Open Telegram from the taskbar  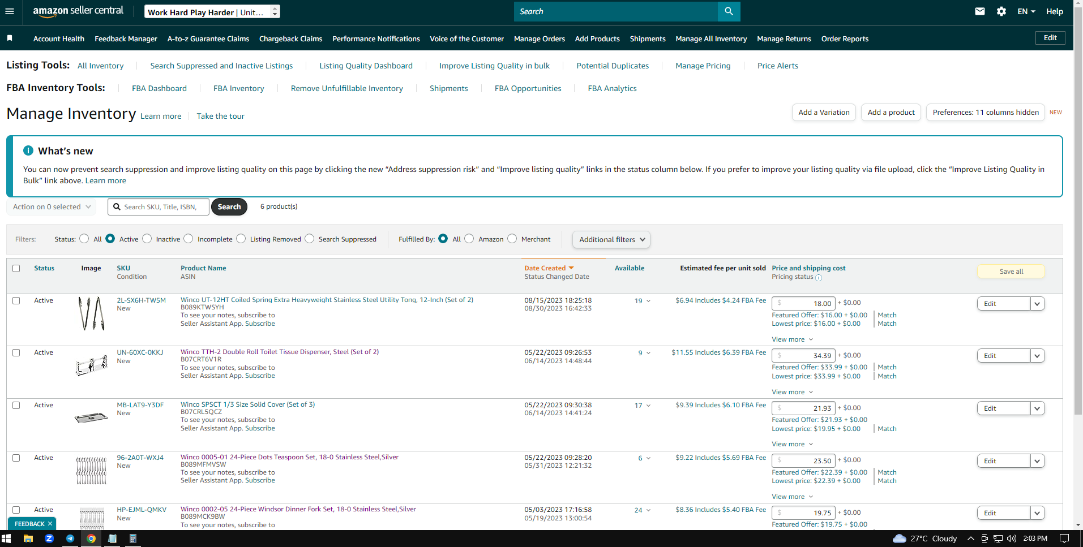click(70, 539)
